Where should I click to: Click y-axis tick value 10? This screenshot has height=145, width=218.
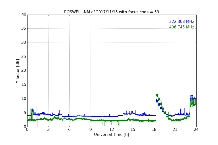24,99
